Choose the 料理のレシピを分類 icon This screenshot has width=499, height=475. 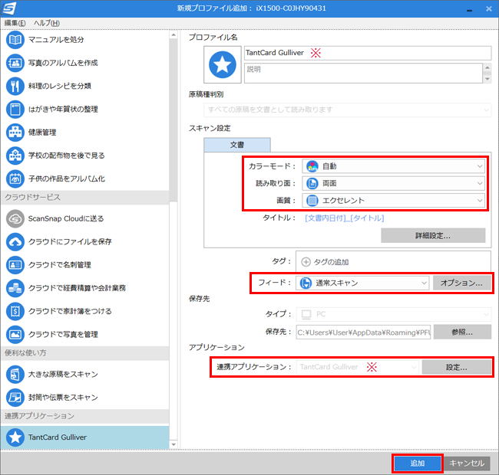pyautogui.click(x=15, y=86)
